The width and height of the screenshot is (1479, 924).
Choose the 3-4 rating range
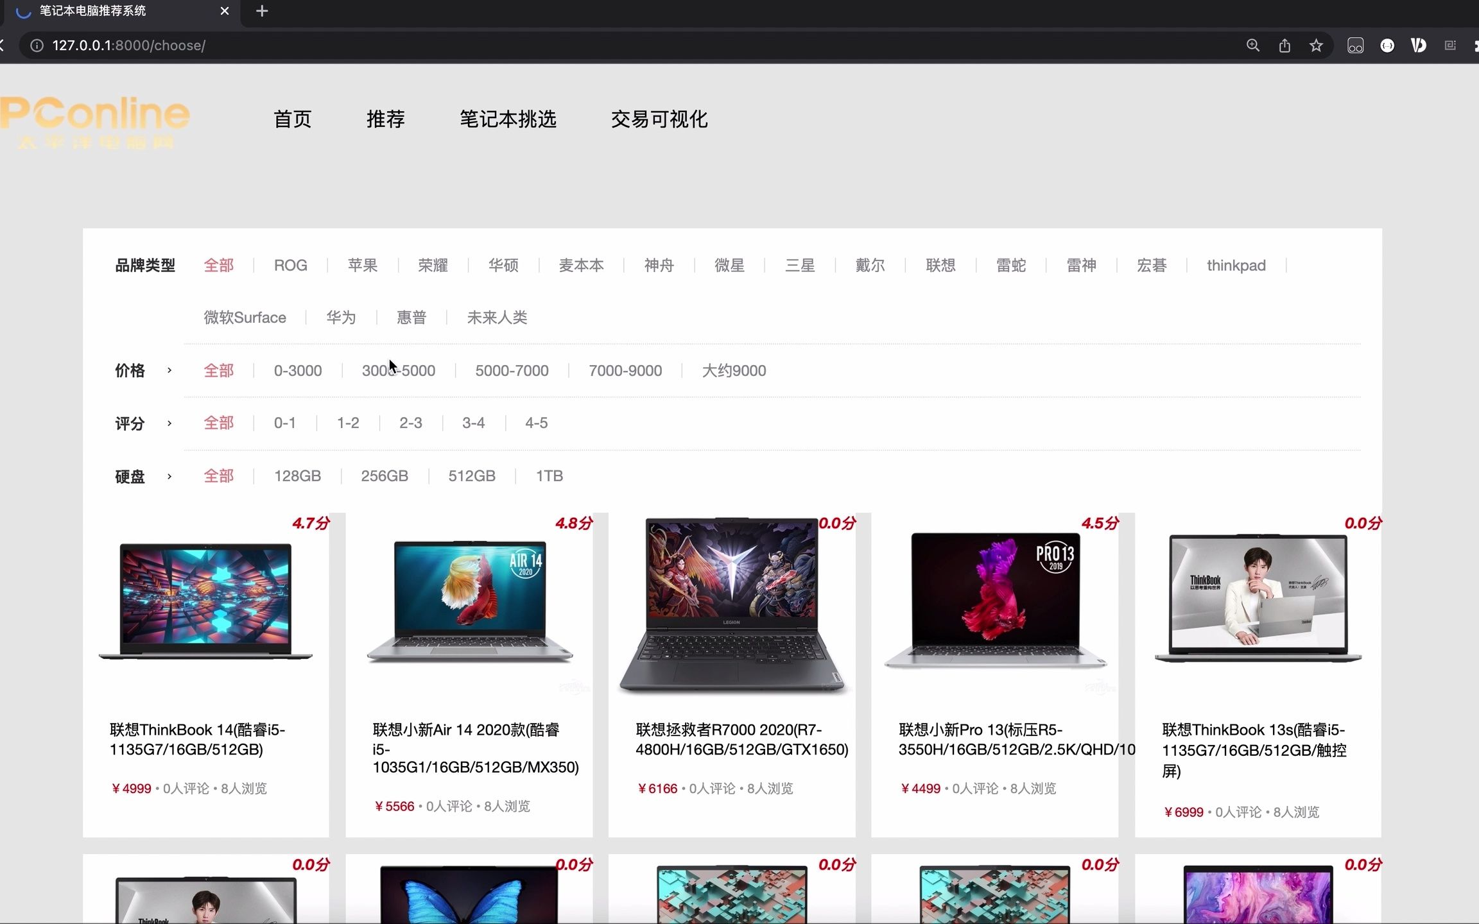pos(474,424)
